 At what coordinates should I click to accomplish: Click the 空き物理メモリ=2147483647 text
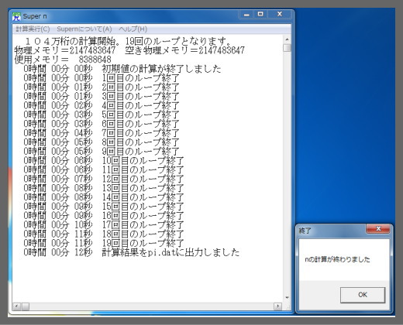pos(185,50)
